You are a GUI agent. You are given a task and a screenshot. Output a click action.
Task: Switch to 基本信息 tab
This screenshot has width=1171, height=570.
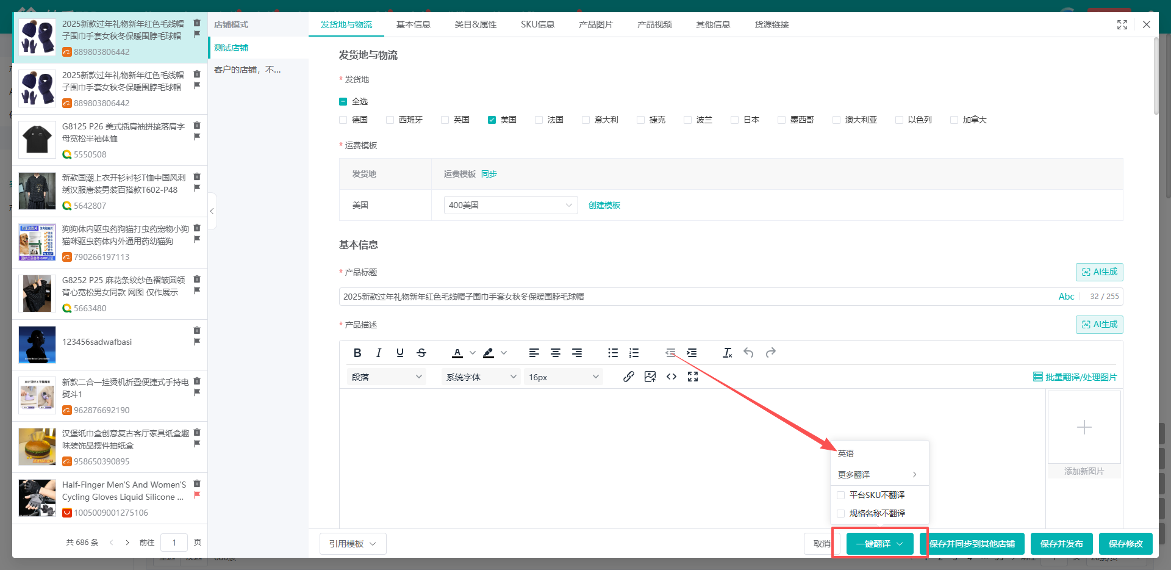(414, 24)
